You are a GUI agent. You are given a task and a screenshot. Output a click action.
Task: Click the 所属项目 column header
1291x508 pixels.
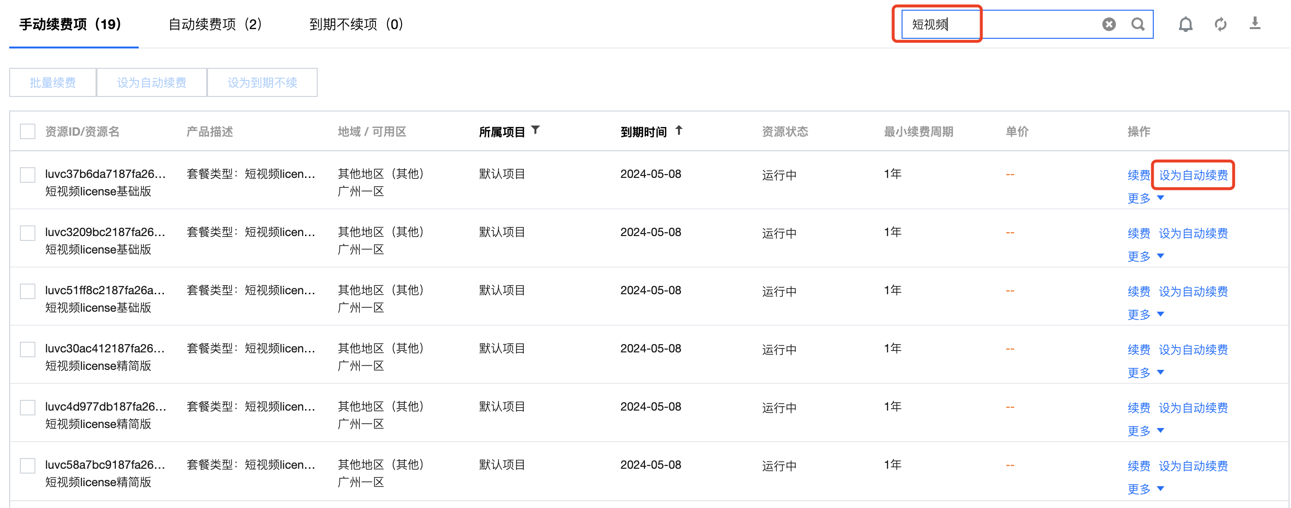501,131
